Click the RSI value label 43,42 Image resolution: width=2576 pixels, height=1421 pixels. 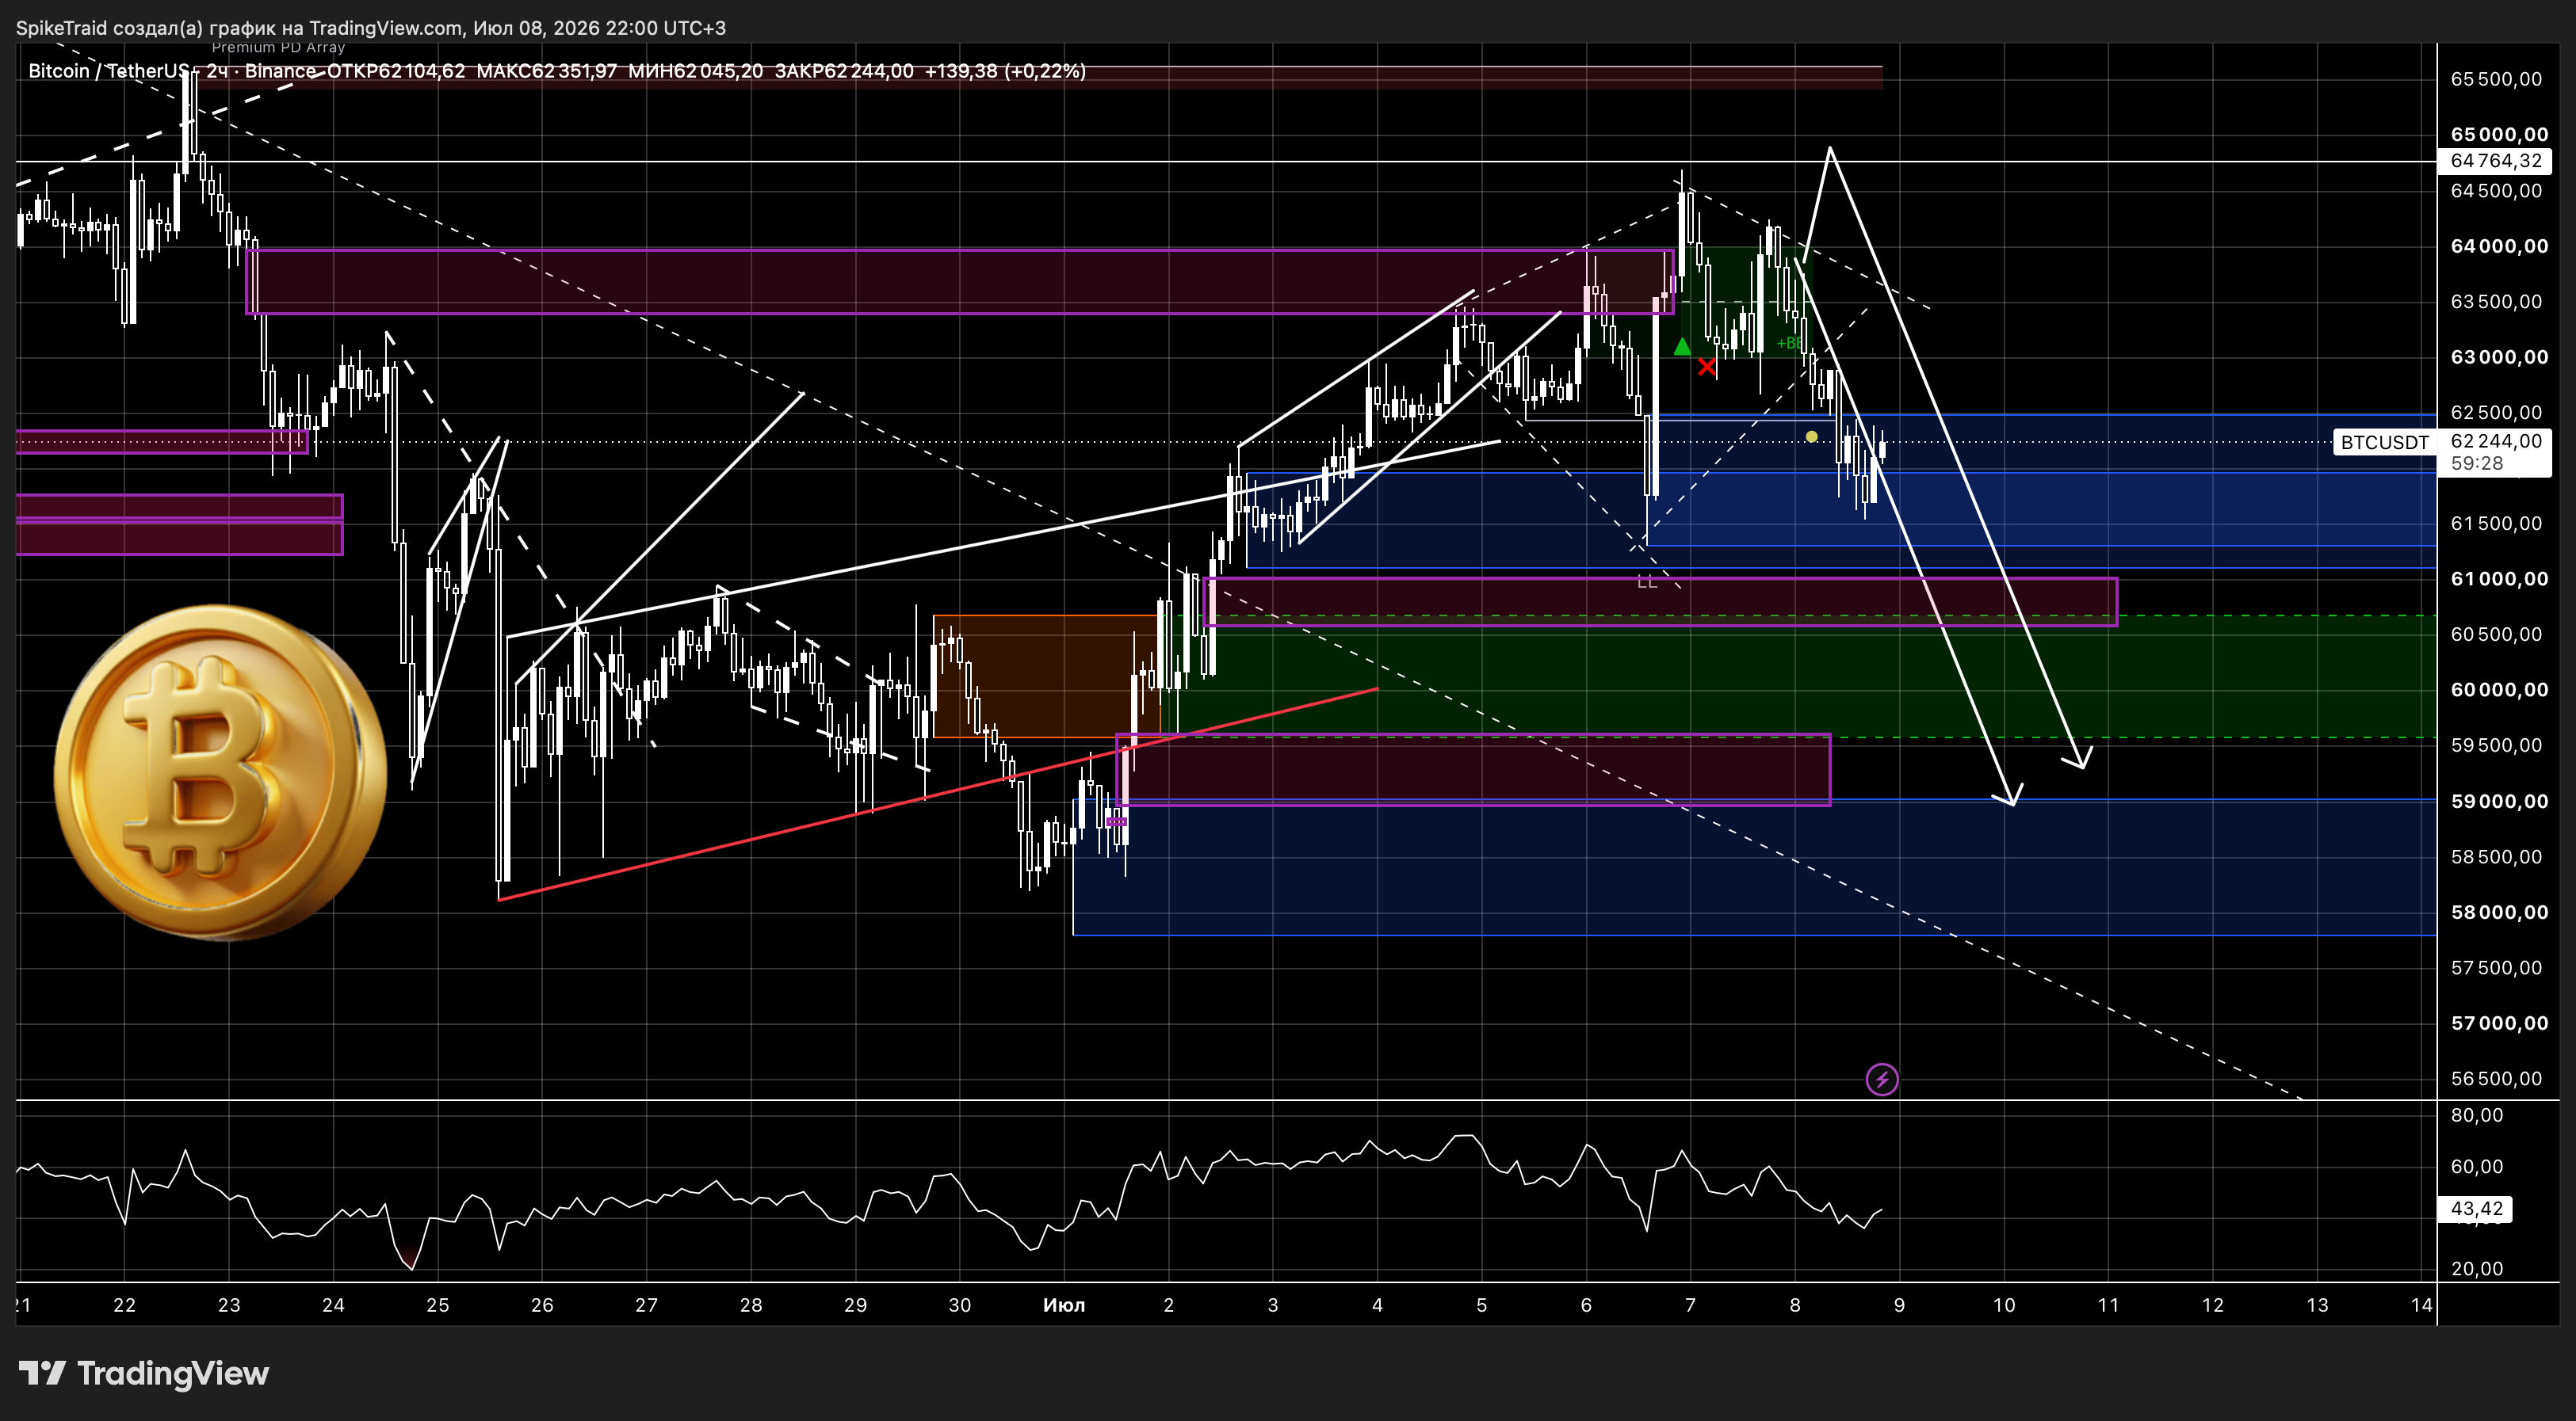(2476, 1210)
